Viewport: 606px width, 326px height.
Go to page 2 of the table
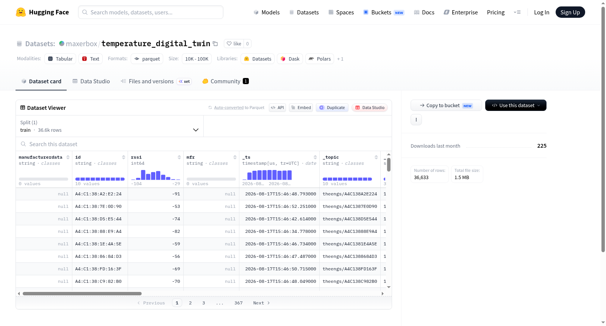tap(190, 303)
